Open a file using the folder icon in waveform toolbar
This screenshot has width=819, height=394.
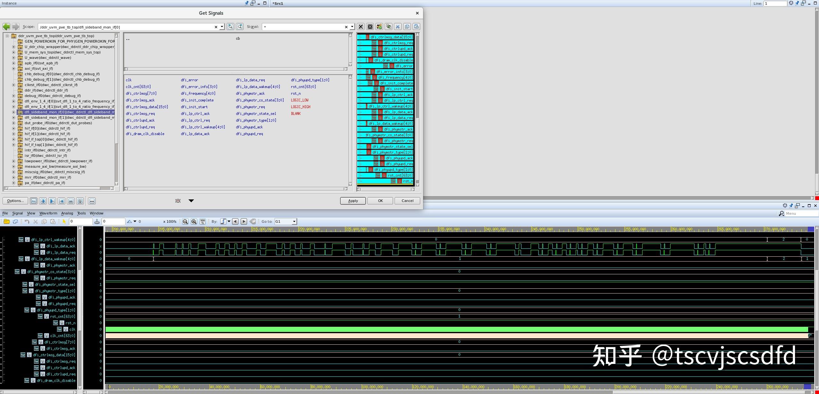[7, 221]
